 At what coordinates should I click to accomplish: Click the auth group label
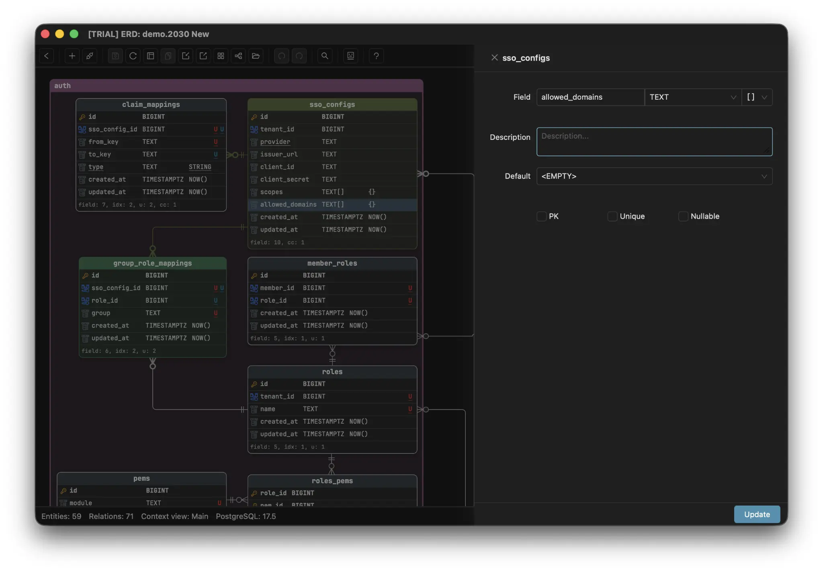(62, 86)
